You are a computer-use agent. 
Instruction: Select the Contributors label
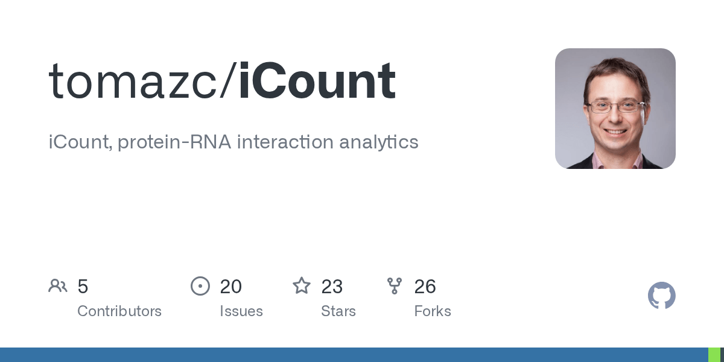tap(119, 311)
